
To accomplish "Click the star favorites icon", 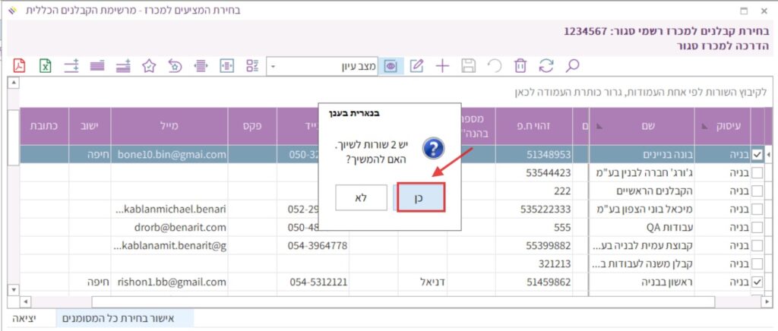I will tap(149, 65).
